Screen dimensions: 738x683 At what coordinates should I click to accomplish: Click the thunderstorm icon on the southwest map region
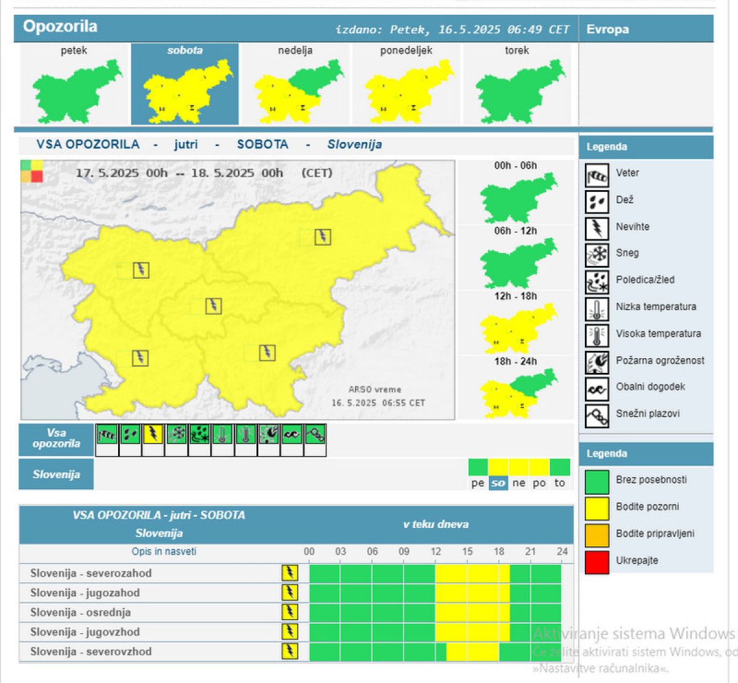140,357
